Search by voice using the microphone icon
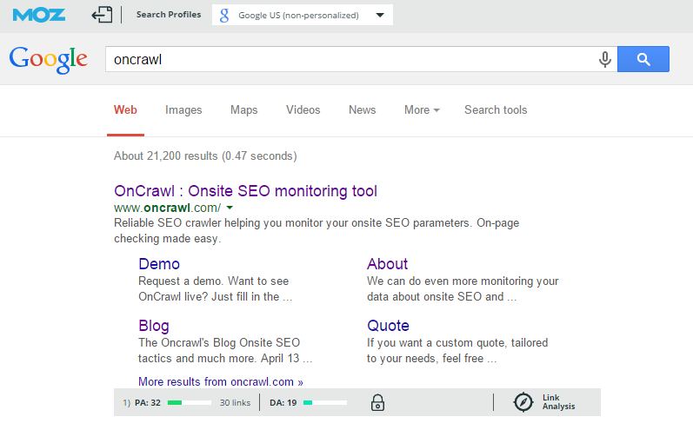The height and width of the screenshot is (430, 693). (604, 59)
